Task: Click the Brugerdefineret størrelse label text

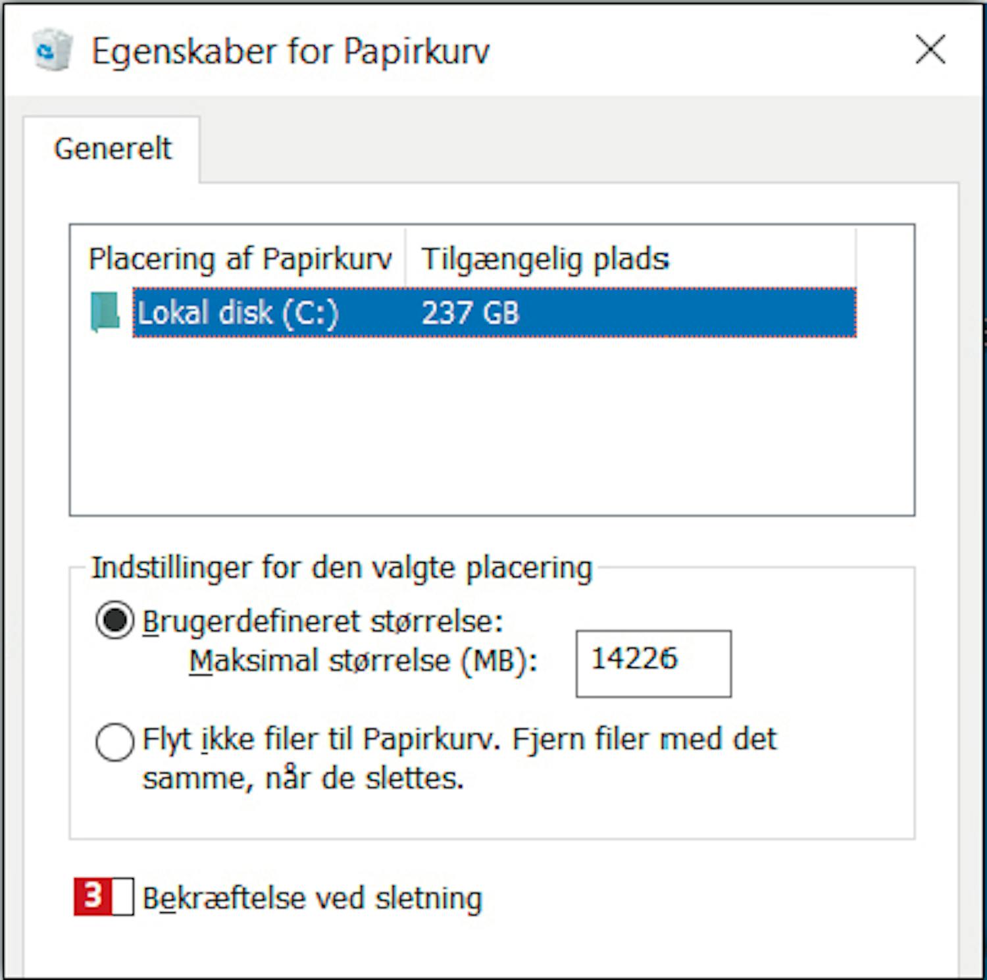Action: point(322,621)
